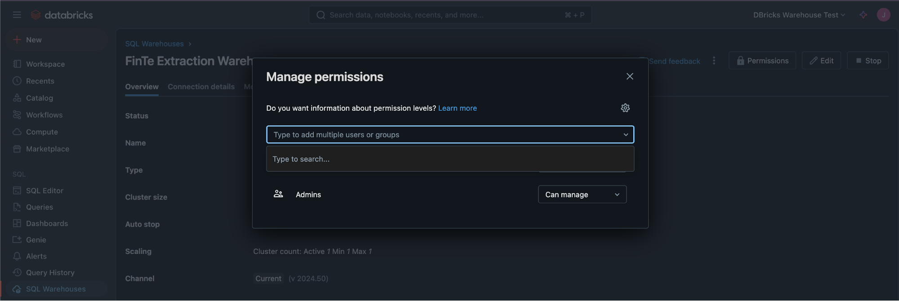Image resolution: width=899 pixels, height=301 pixels.
Task: Open the Learn more link
Action: tap(457, 108)
